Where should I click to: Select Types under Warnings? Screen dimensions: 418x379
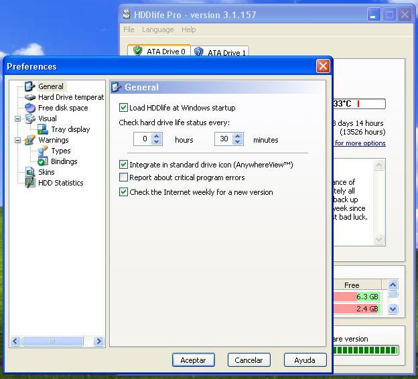[61, 151]
